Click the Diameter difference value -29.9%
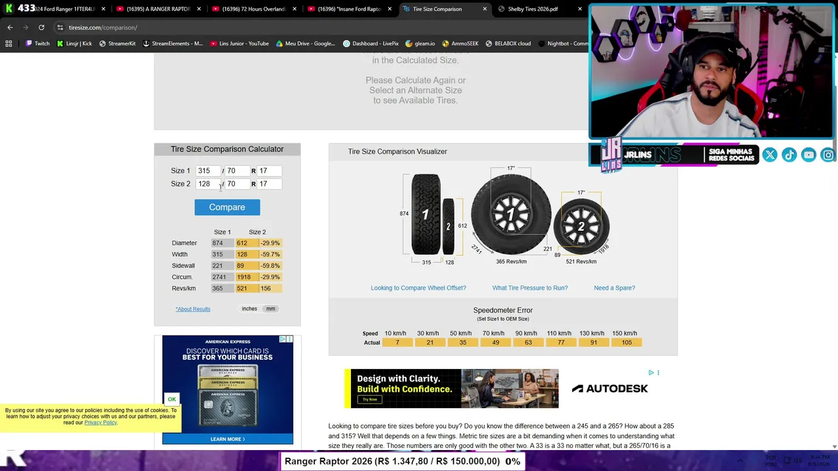 pos(270,243)
